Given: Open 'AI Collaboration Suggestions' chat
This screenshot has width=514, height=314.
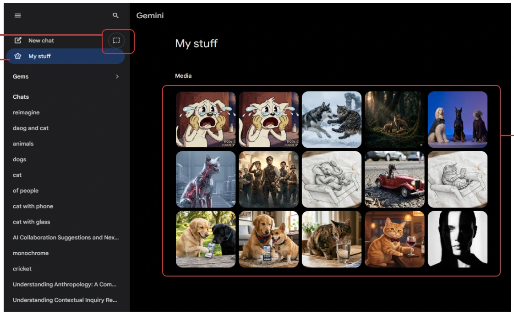Looking at the screenshot, I should pos(66,238).
